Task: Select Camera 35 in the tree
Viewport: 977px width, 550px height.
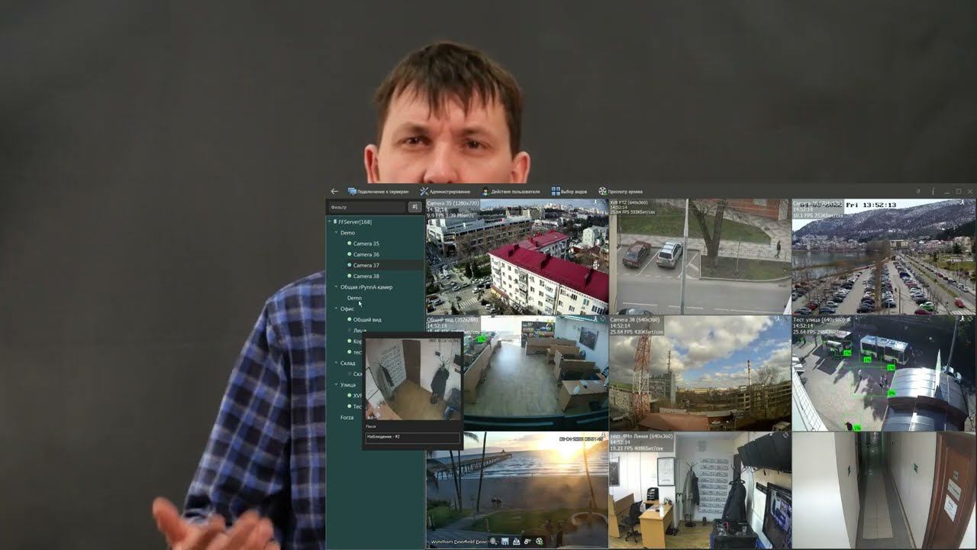Action: (x=366, y=244)
